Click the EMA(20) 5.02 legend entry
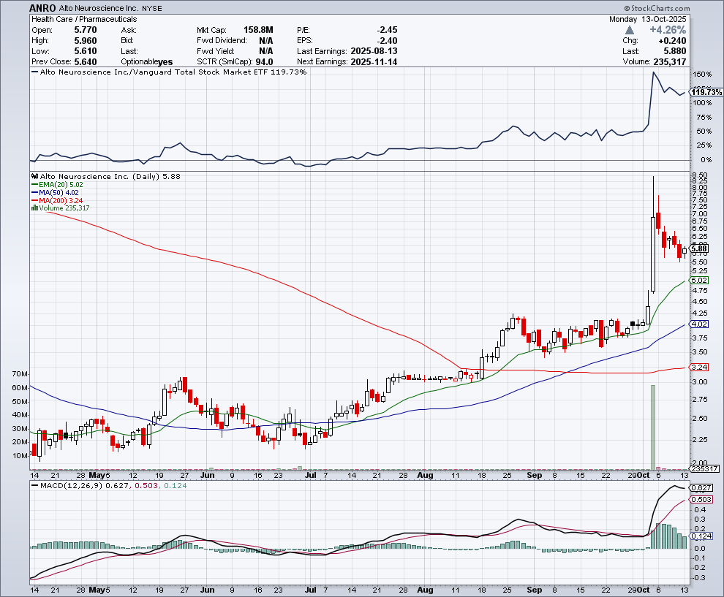 point(57,185)
